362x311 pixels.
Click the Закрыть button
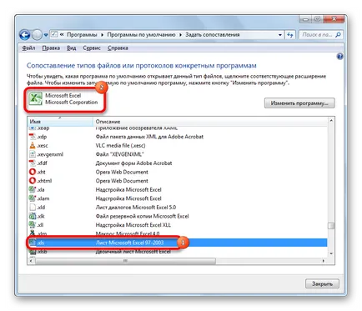point(322,283)
